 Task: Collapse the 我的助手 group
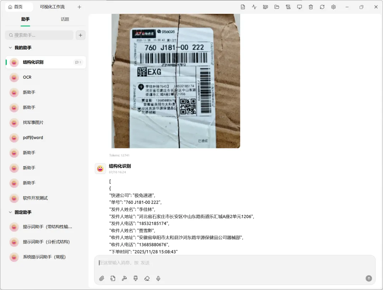(10, 48)
